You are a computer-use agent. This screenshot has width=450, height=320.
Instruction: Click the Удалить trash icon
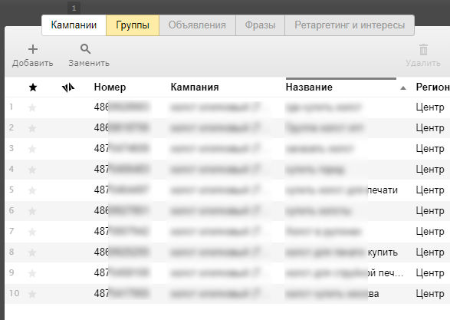pos(423,49)
